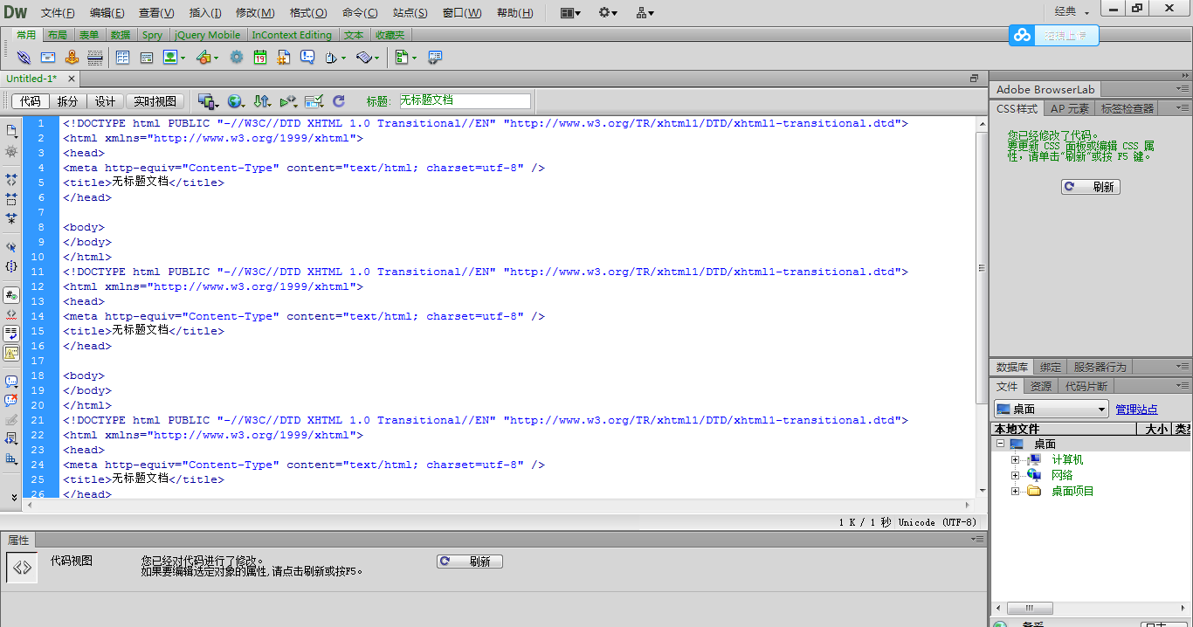Collapse full tag in coding toolbar
Screen dimensions: 1193x627
coord(11,179)
